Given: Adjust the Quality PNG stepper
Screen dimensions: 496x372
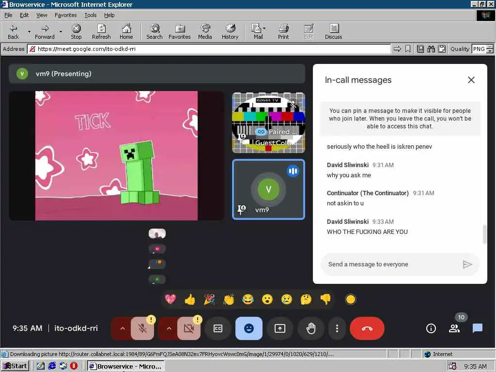Looking at the screenshot, I should pyautogui.click(x=490, y=49).
